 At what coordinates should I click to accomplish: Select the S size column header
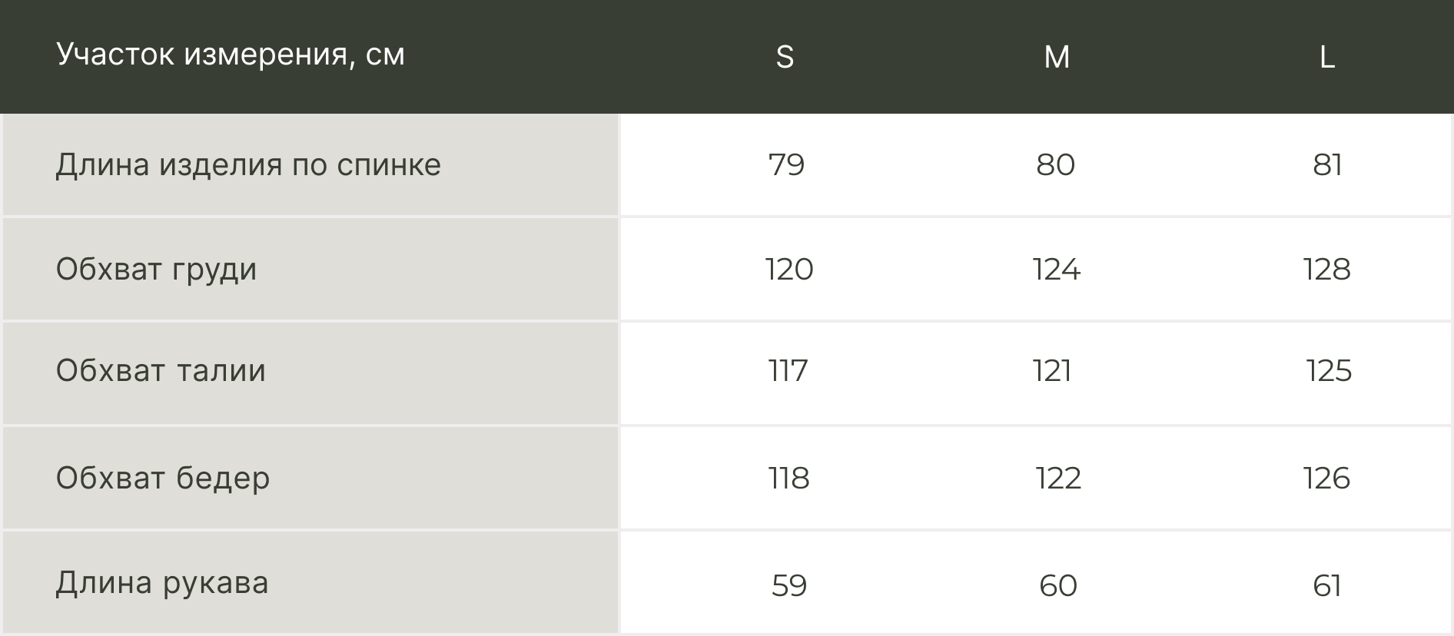pos(785,57)
